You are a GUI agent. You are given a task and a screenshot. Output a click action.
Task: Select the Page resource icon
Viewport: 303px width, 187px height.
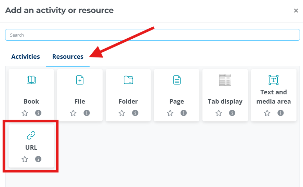(x=177, y=80)
